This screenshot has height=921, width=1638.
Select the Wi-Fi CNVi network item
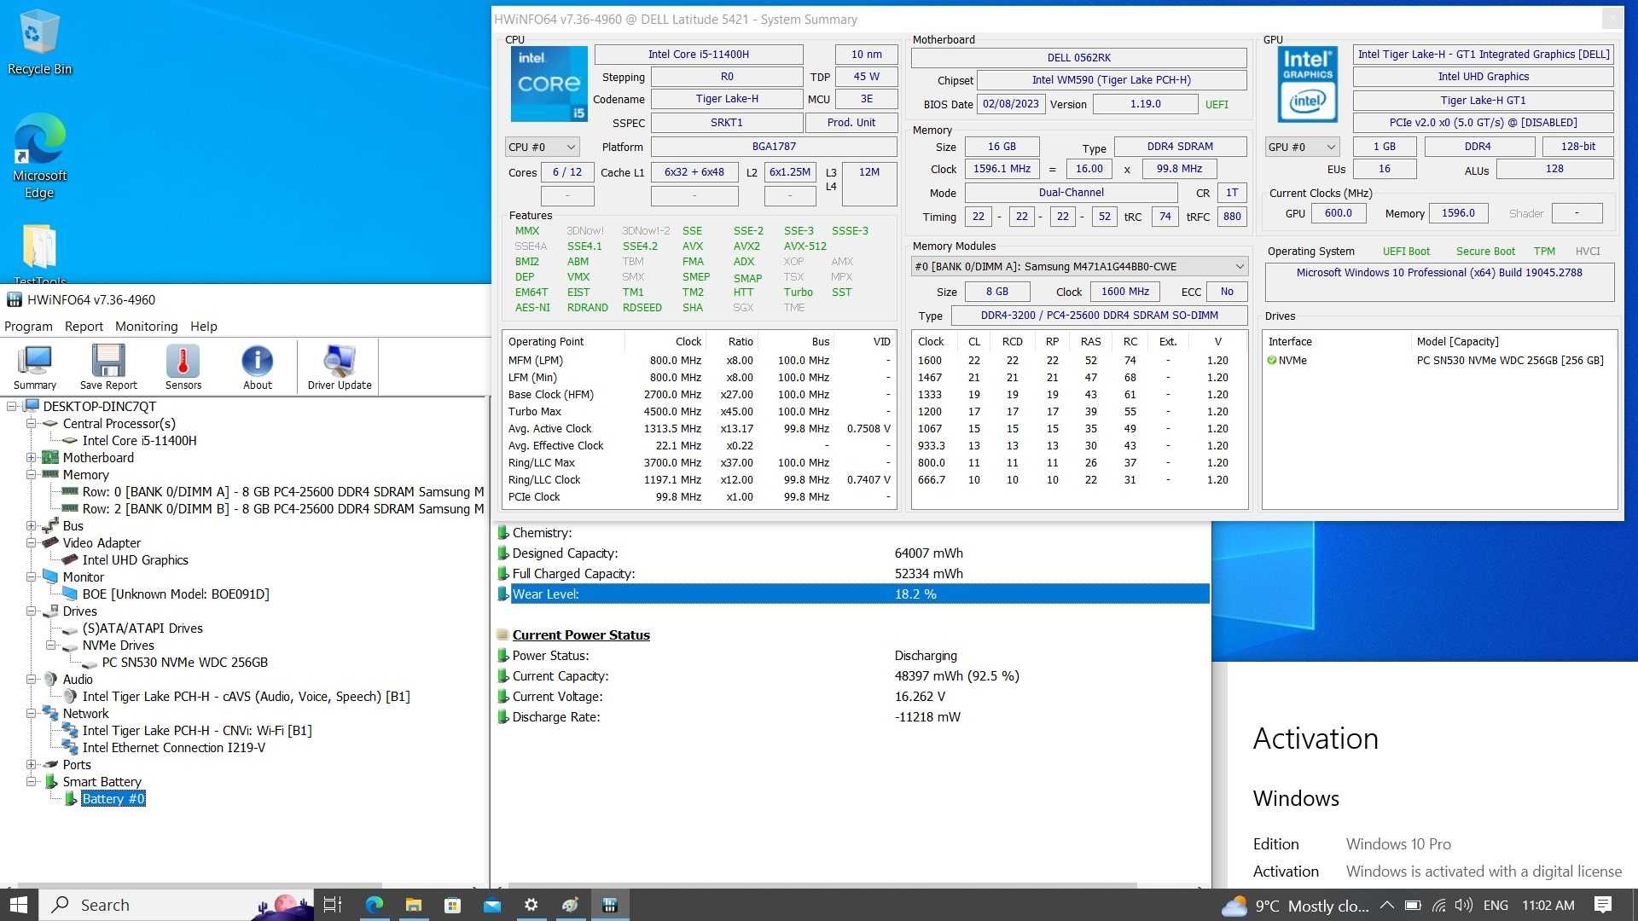coord(197,730)
